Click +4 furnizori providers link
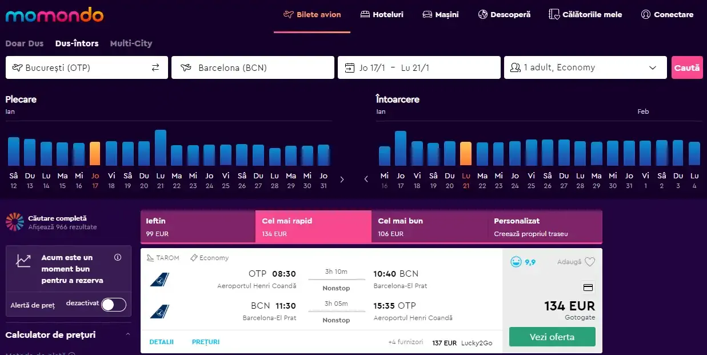Viewport: 707px width, 355px height. [x=406, y=342]
